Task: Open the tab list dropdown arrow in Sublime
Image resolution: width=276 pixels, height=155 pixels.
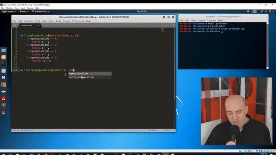Action: (173, 25)
